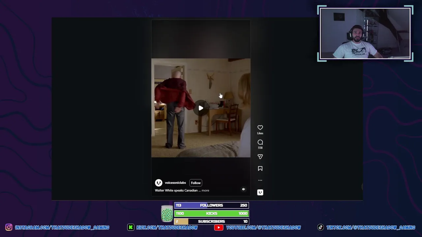The width and height of the screenshot is (422, 237).
Task: Toggle the video sound speaker icon
Action: point(243,189)
